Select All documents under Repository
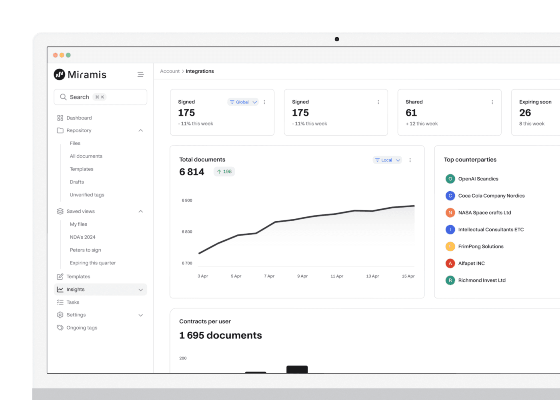This screenshot has width=560, height=400. point(86,156)
